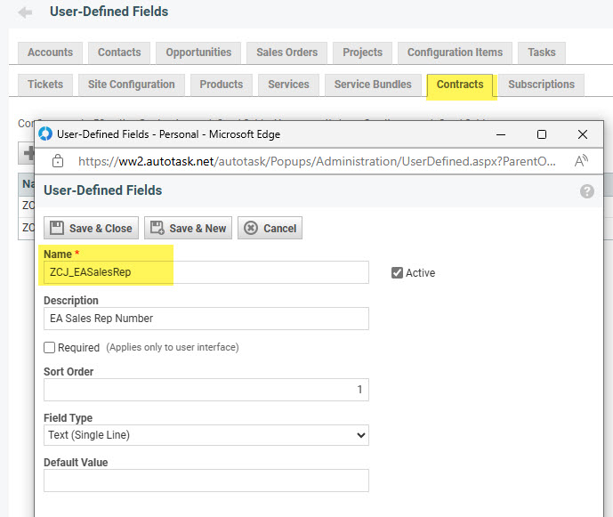Switch to the Subscriptions tab
The width and height of the screenshot is (613, 517).
(x=541, y=85)
